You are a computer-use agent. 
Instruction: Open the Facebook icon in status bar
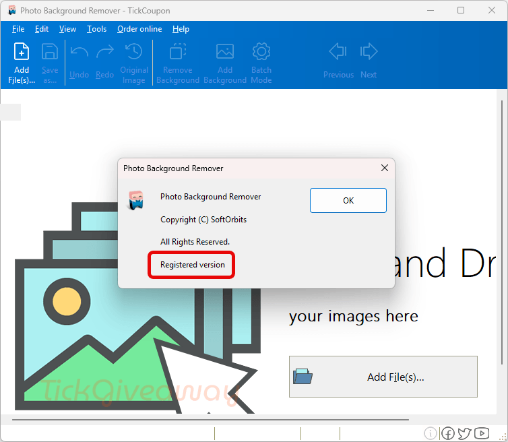(448, 433)
